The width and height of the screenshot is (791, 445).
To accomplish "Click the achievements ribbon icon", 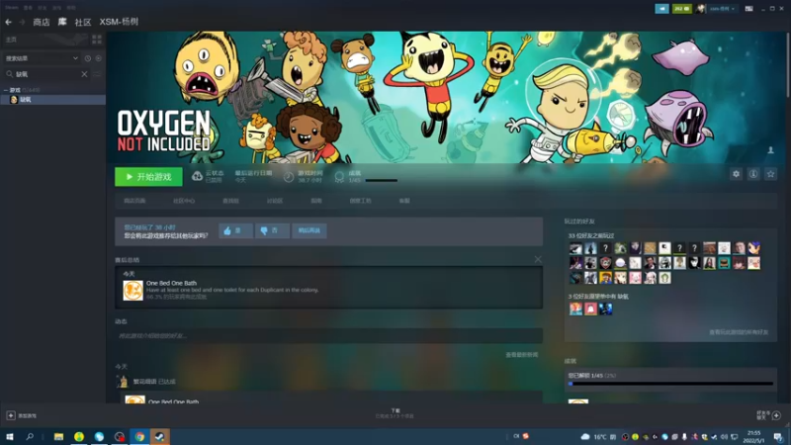I will (x=339, y=177).
